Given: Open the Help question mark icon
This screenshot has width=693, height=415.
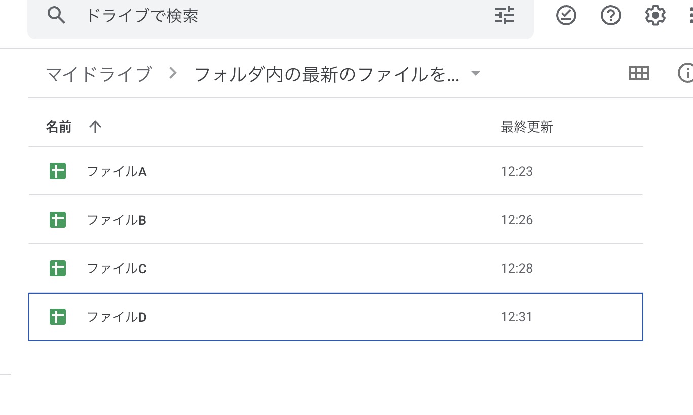Looking at the screenshot, I should pyautogui.click(x=611, y=16).
